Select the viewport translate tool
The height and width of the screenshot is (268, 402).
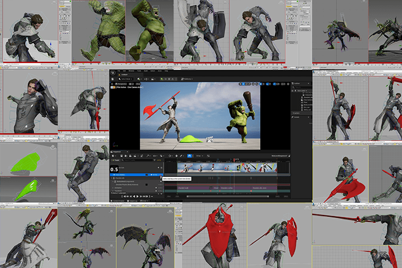[243, 84]
